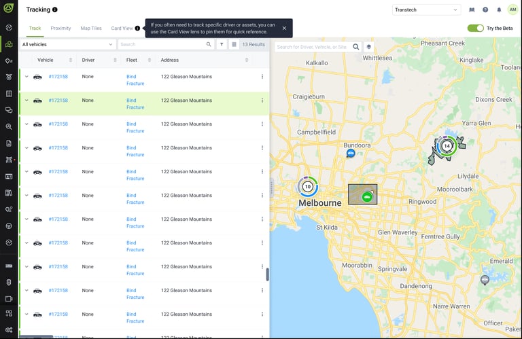
Task: Open Bind Fracture fleet link in first row
Action: point(135,80)
